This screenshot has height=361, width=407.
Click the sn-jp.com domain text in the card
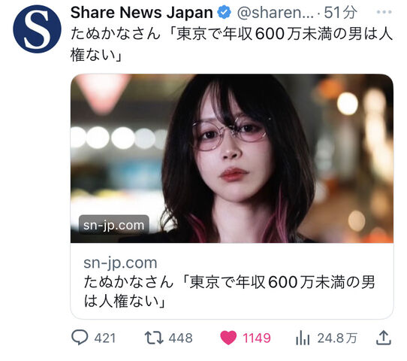[120, 262]
